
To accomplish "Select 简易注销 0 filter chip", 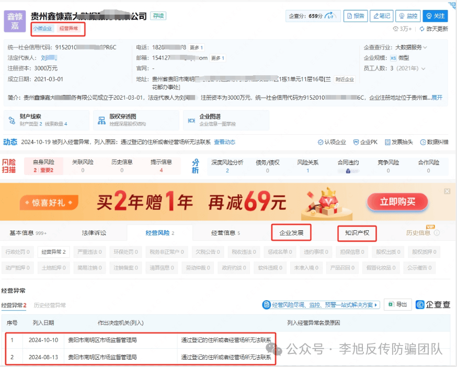I will (x=89, y=268).
